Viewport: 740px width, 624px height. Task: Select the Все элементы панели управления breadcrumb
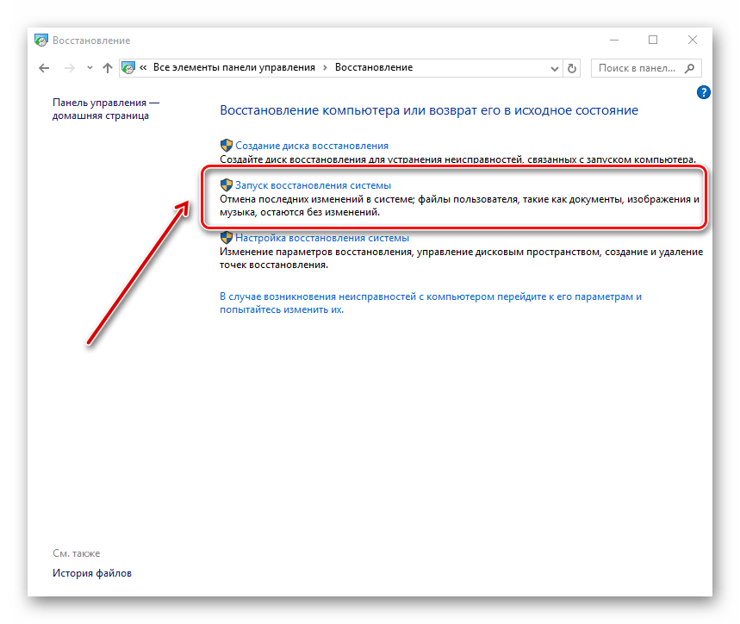233,67
